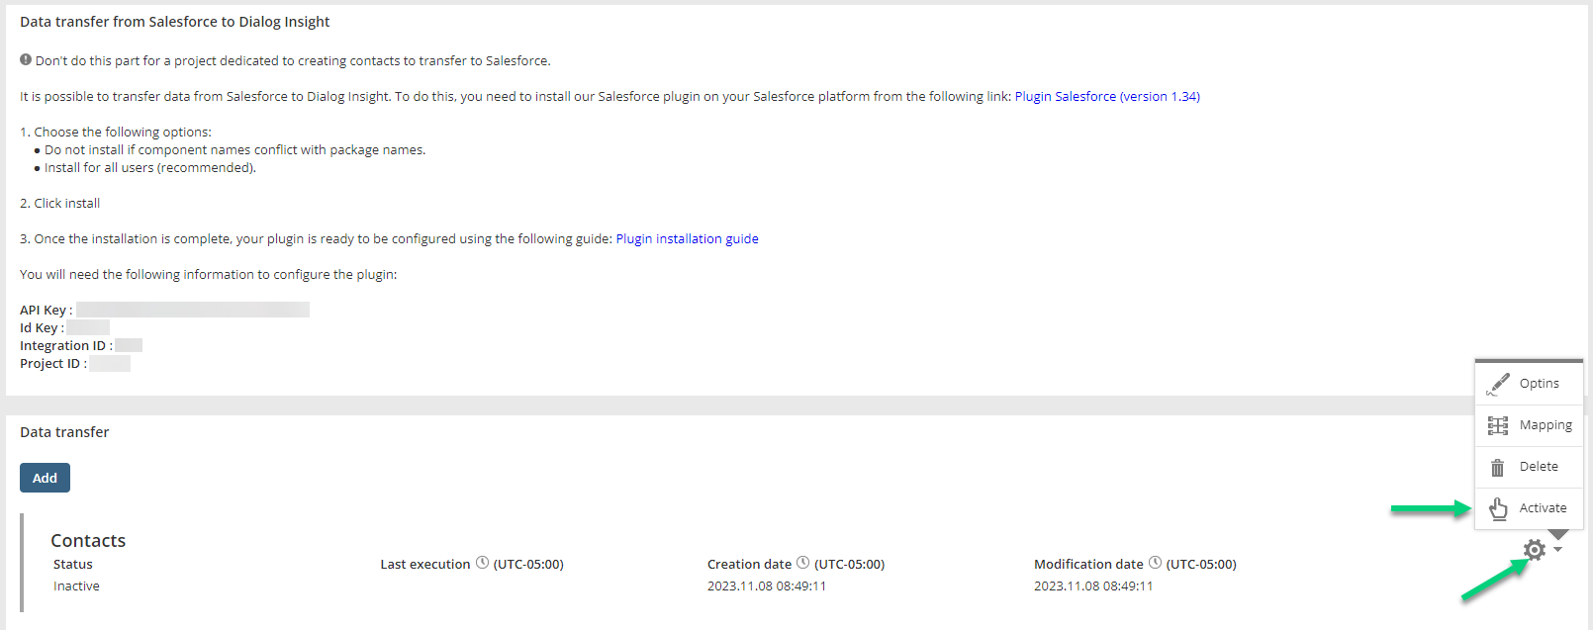The width and height of the screenshot is (1593, 630).
Task: Click "Install for all users (recommended)" bullet
Action: point(150,168)
